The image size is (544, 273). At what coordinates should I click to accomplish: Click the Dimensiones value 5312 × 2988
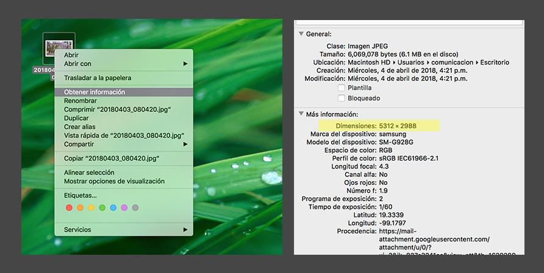(x=398, y=126)
